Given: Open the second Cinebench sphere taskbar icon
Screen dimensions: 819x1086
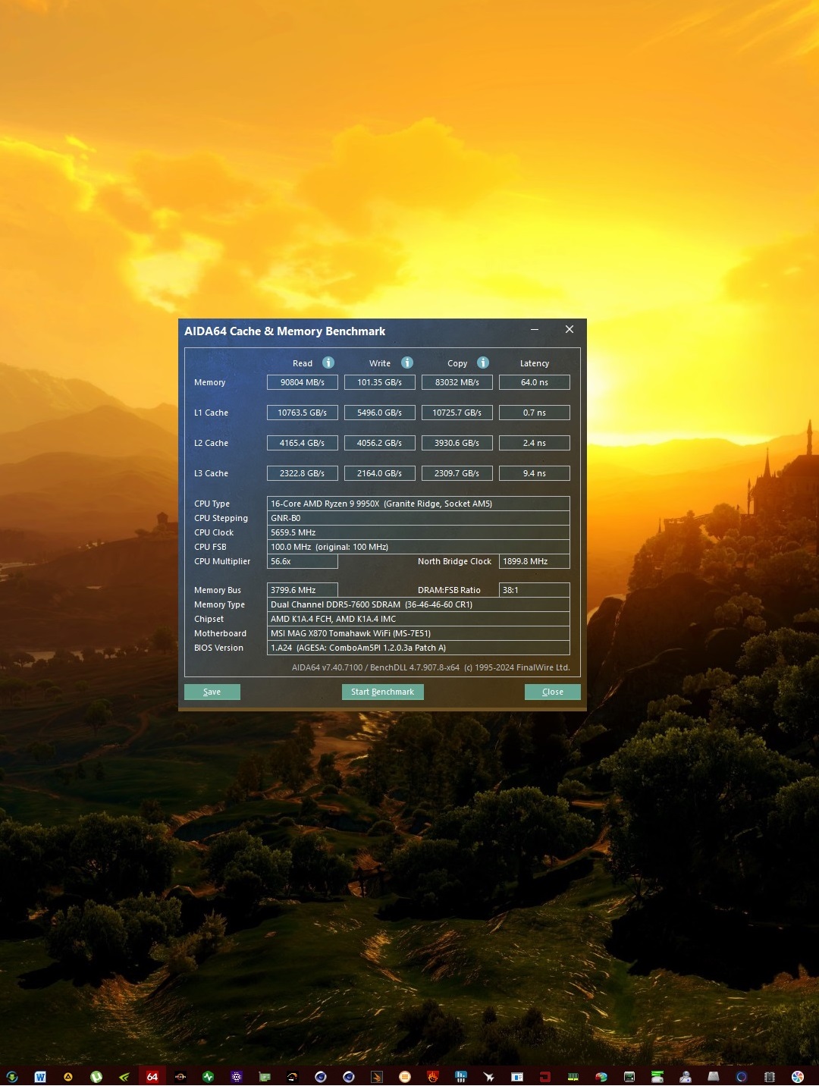Looking at the screenshot, I should click(x=349, y=1076).
